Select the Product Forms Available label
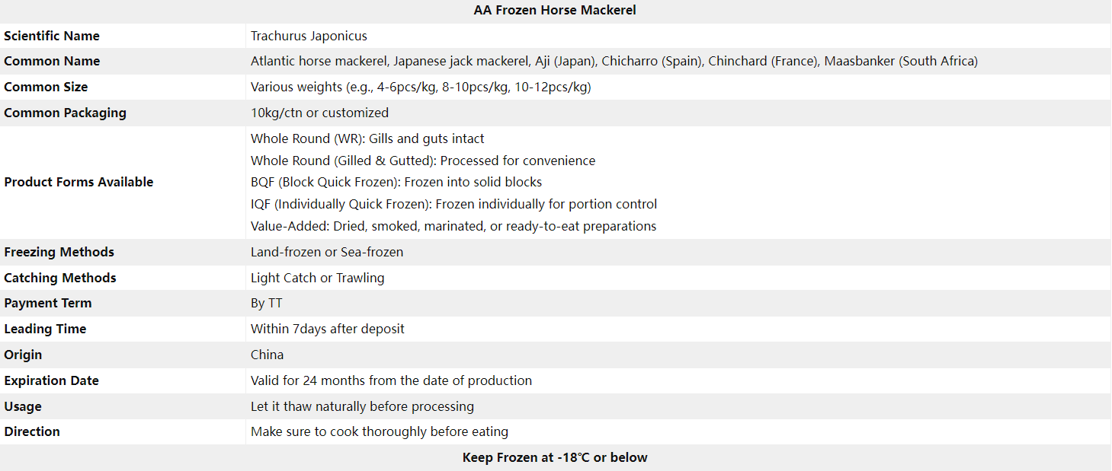The height and width of the screenshot is (471, 1112). point(79,182)
